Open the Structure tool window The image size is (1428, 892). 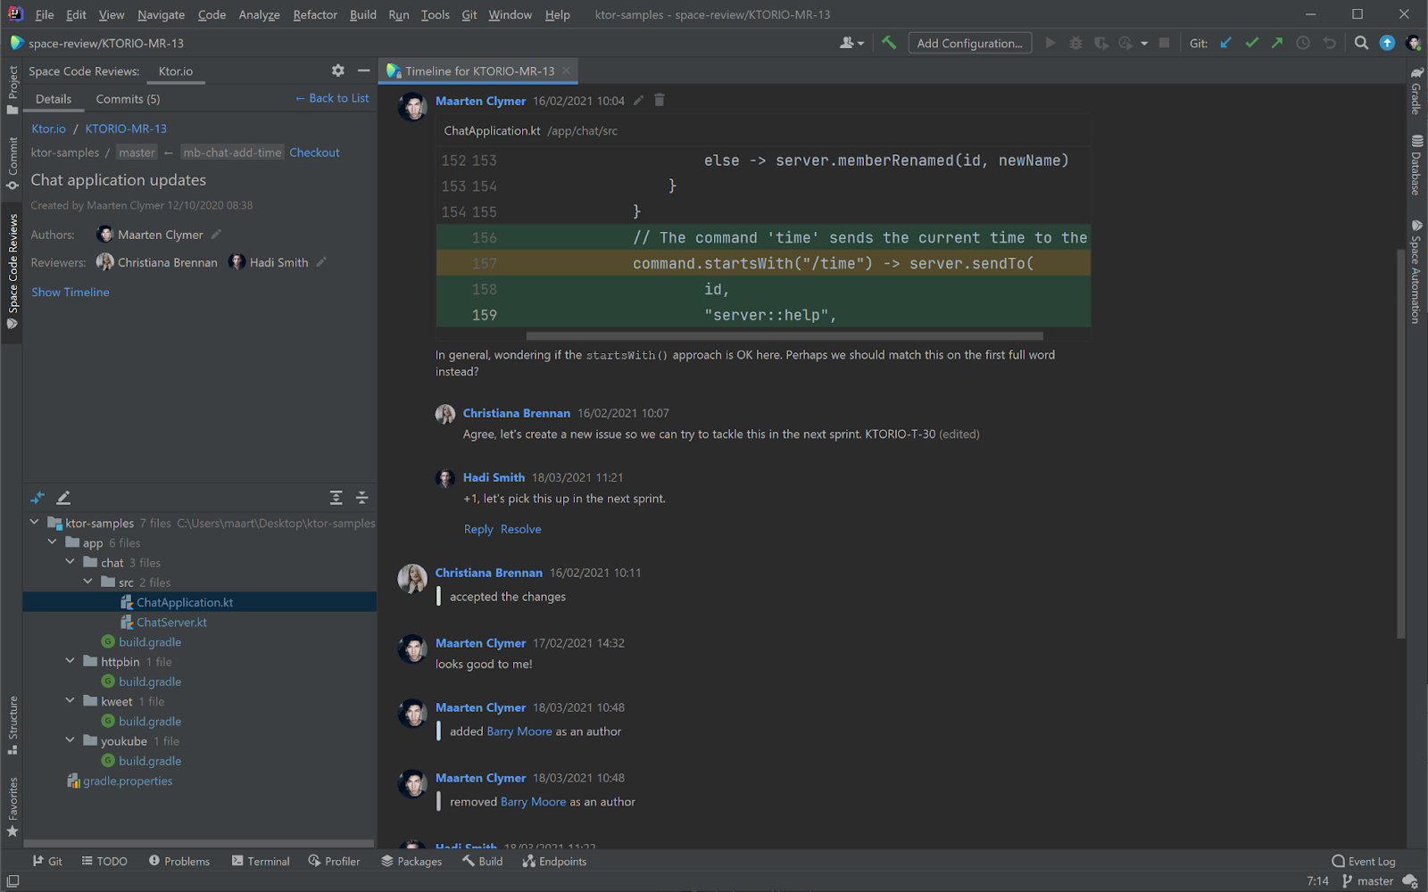pyautogui.click(x=12, y=725)
